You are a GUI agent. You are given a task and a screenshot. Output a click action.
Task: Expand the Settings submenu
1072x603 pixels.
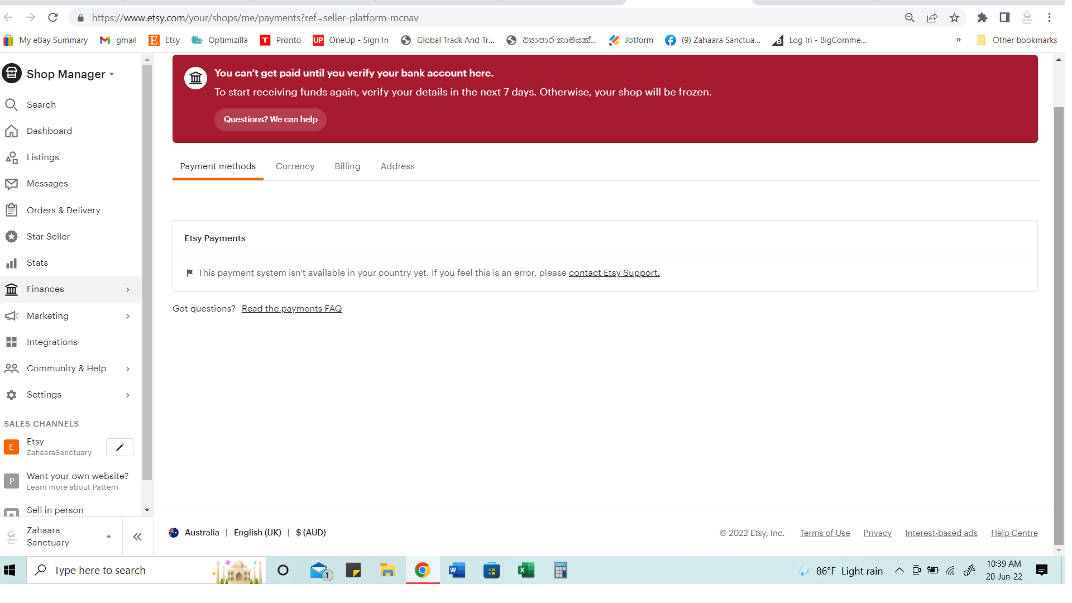coord(128,395)
